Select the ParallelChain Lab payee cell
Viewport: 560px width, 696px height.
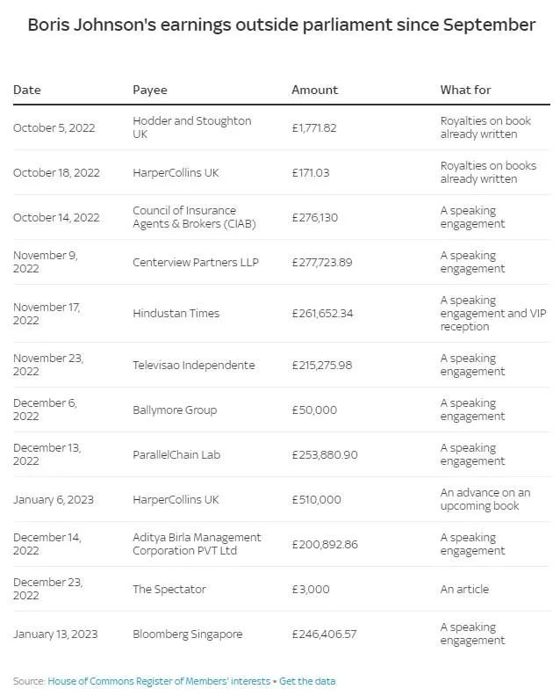(x=176, y=455)
